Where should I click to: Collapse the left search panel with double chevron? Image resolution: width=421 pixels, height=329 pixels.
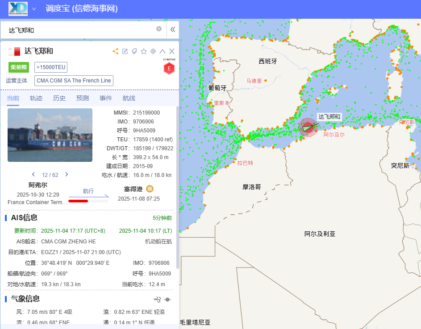(x=173, y=29)
